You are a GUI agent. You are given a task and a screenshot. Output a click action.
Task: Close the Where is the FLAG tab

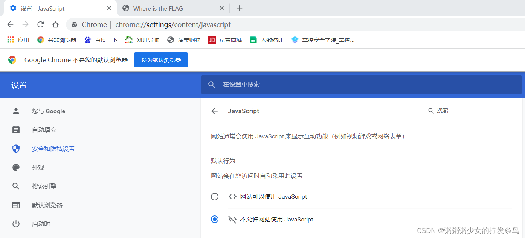coord(222,8)
